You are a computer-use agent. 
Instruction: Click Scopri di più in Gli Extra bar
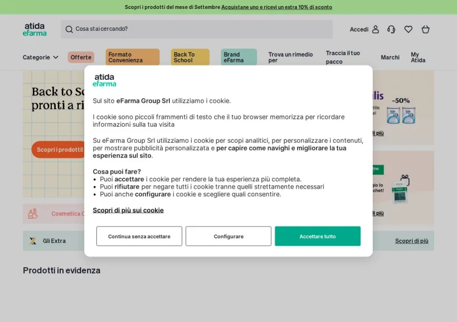point(411,241)
